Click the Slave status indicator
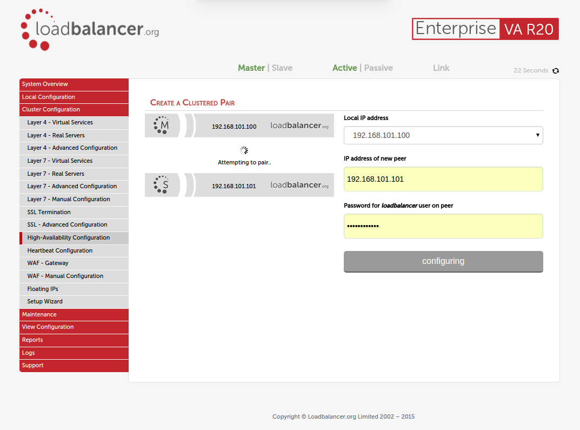The image size is (580, 430). [x=282, y=68]
